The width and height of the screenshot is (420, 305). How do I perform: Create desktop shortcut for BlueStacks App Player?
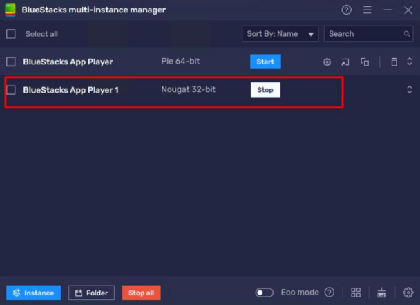click(x=345, y=62)
